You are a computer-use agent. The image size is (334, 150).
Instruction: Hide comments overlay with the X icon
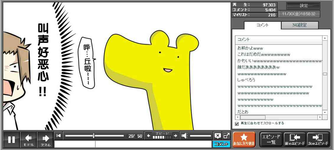pyautogui.click(x=218, y=136)
